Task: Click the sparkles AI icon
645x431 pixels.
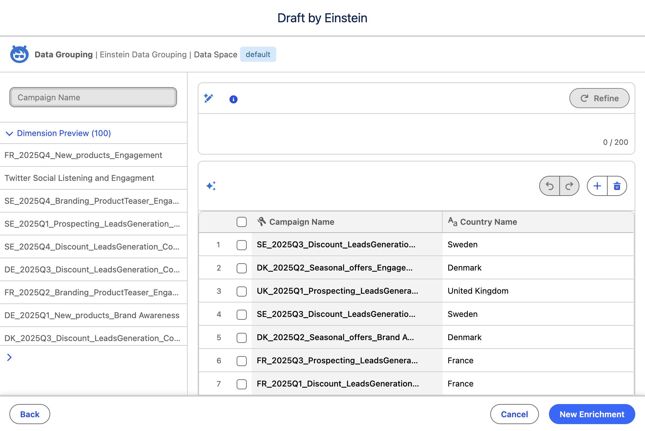Action: pos(211,186)
